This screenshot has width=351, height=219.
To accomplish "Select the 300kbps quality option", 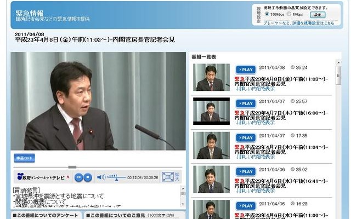I will 267,14.
